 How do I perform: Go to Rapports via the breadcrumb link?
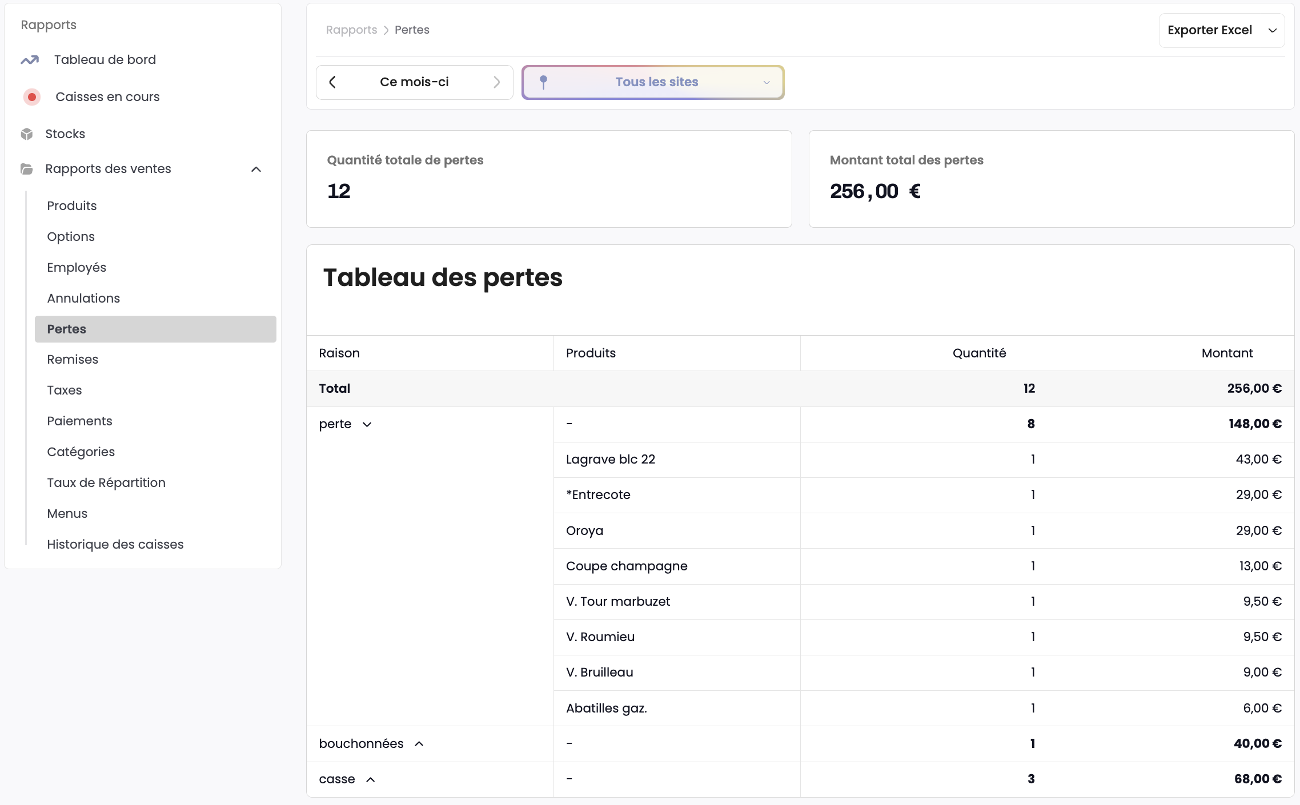click(351, 30)
